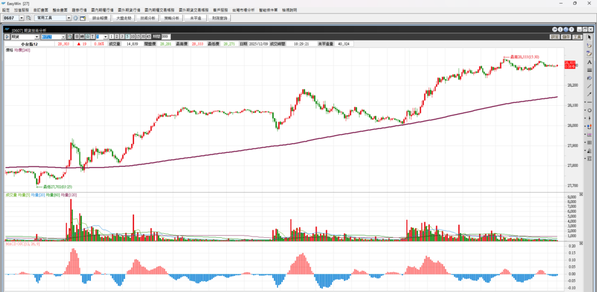597x292 pixels.
Task: Click the 儲存 save button
Action: pos(566,37)
